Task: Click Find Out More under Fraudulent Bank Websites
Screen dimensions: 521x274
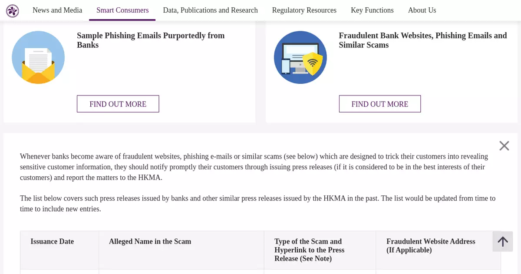Action: pyautogui.click(x=380, y=104)
